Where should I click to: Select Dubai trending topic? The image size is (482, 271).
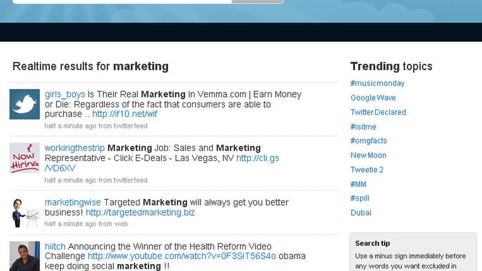tap(361, 213)
